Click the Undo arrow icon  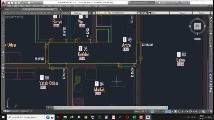32,3
